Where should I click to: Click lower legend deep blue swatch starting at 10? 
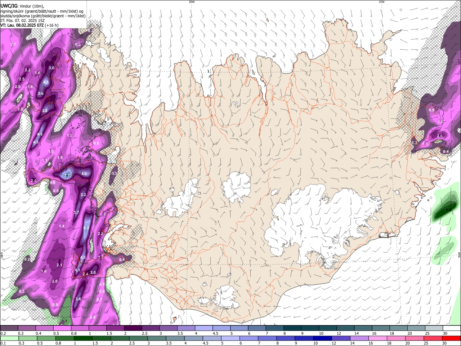click(322, 338)
